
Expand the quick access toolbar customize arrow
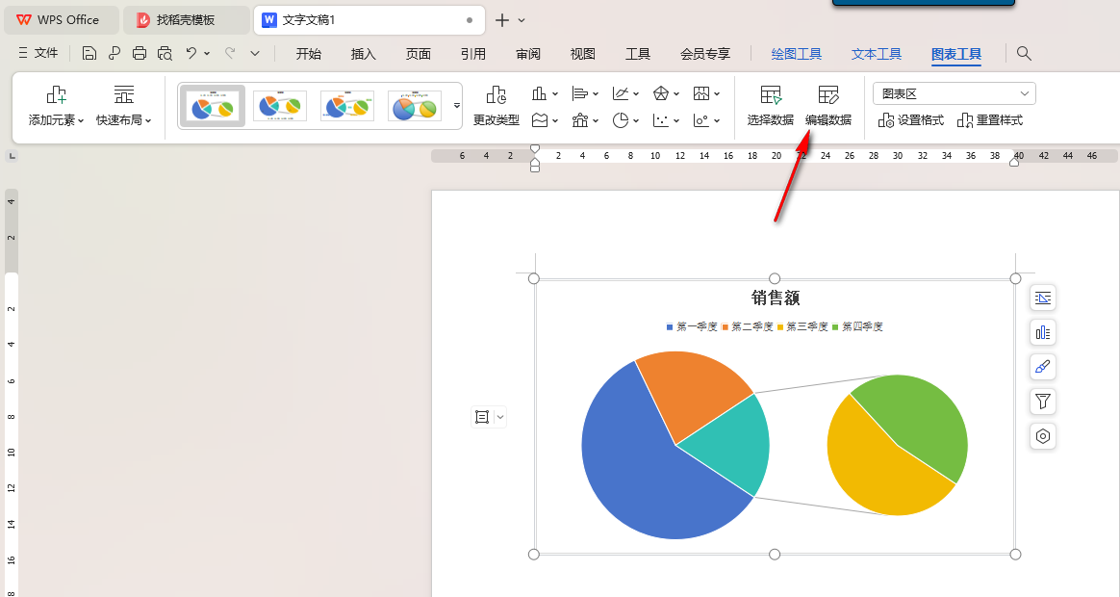coord(255,53)
